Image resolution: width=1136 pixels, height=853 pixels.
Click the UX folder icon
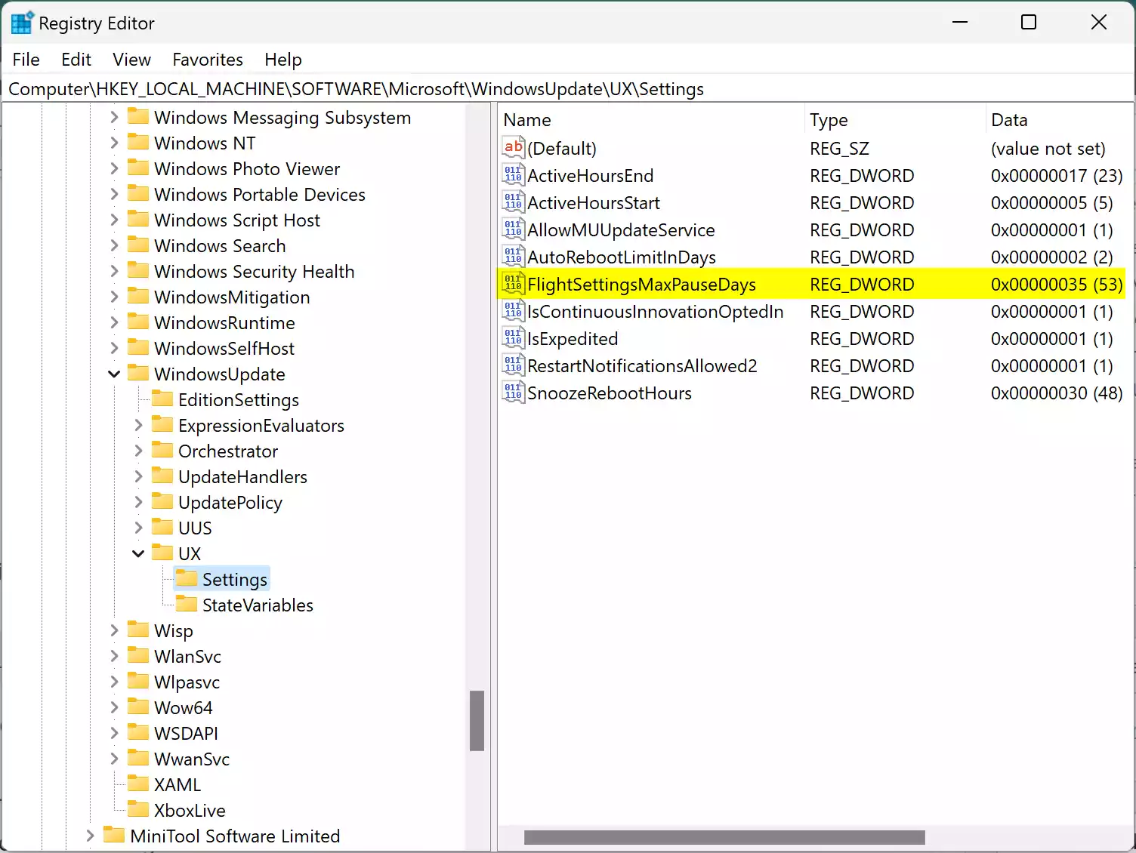point(162,553)
